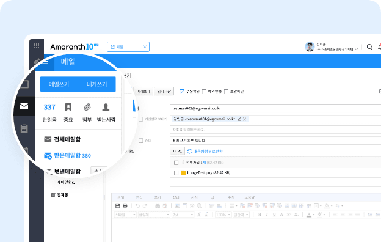Click the search magnifier icon in header
Viewport: 381px width, 242px height.
coord(369,46)
